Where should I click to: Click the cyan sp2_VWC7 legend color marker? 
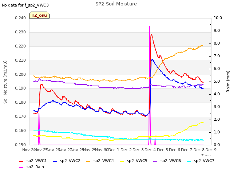pos(189,161)
